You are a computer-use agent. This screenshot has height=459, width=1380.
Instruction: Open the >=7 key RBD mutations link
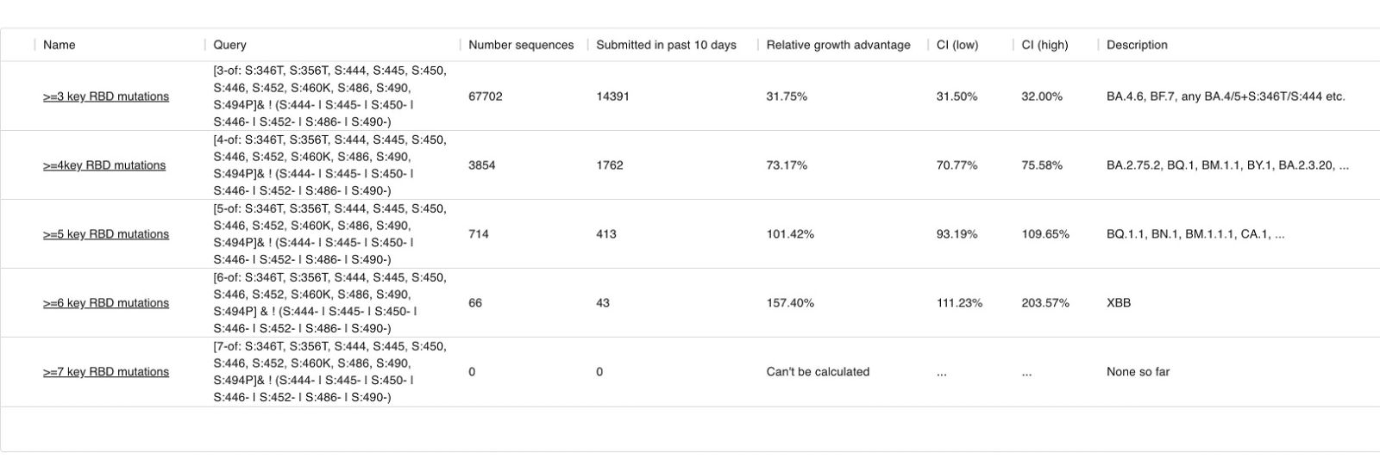106,372
